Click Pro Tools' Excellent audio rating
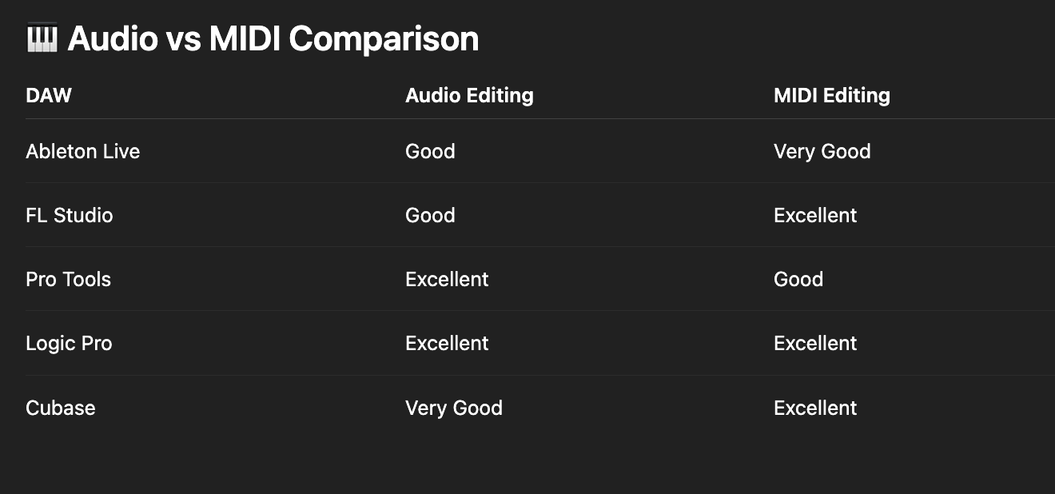 tap(447, 279)
